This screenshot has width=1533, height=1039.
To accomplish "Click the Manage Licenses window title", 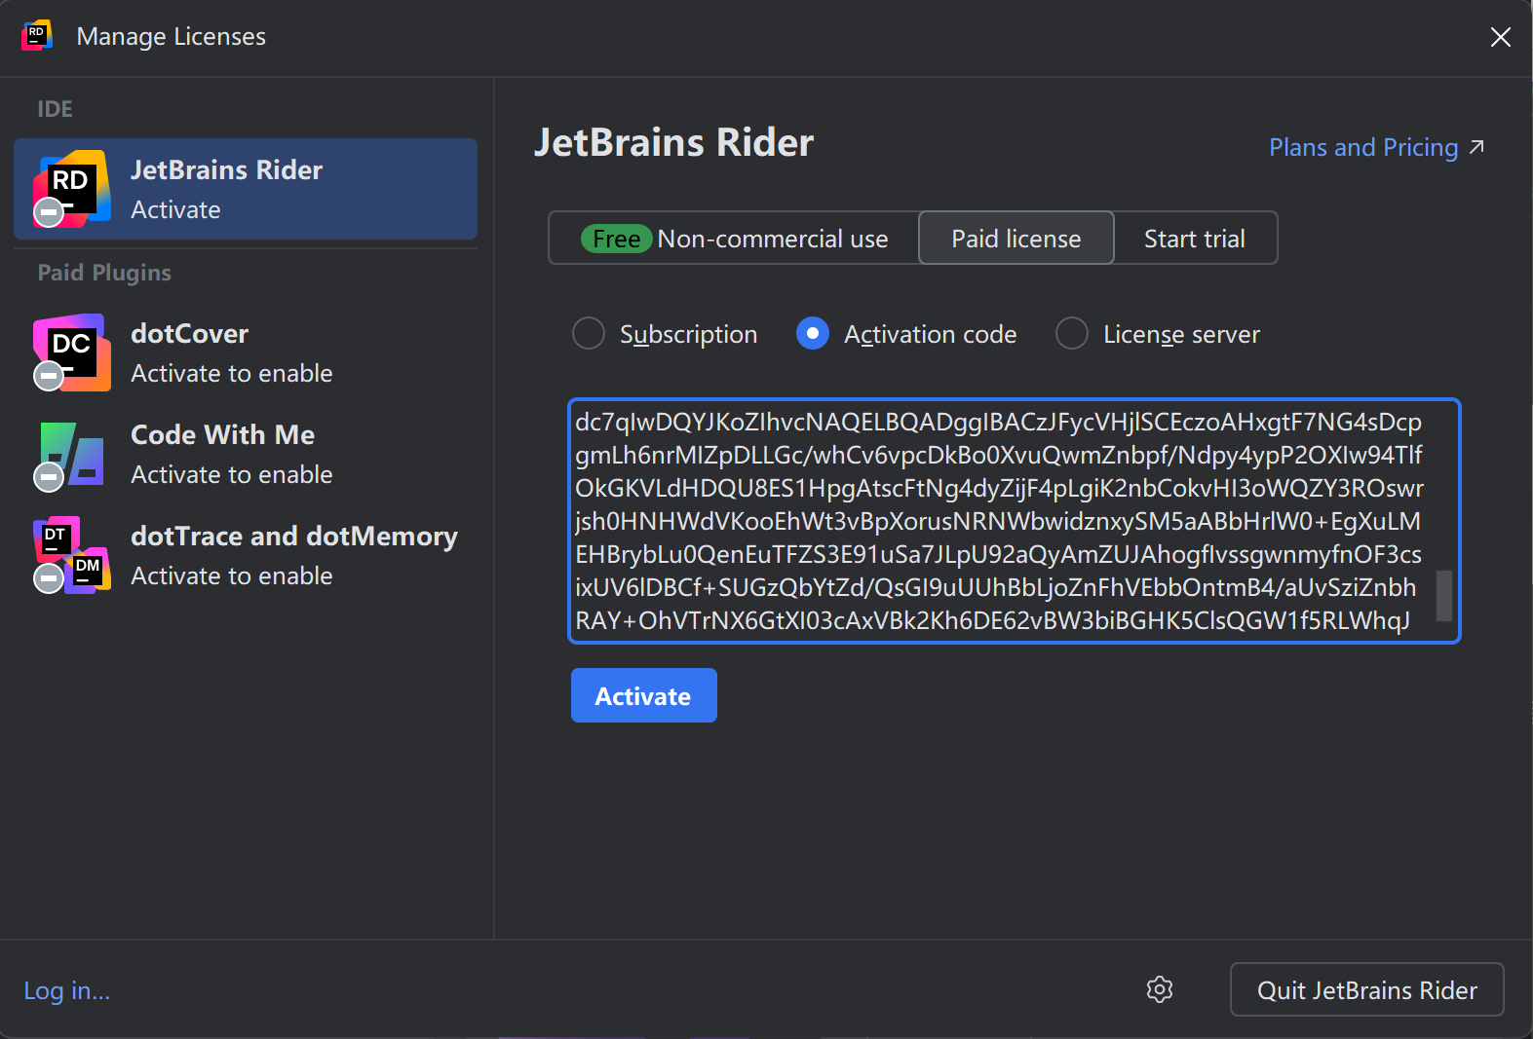I will tap(172, 36).
